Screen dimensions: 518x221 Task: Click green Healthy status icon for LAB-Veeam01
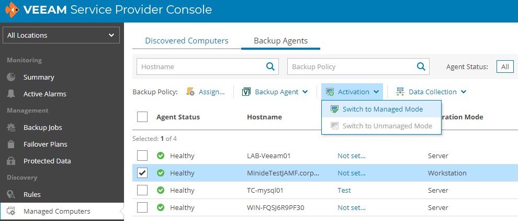tap(161, 156)
